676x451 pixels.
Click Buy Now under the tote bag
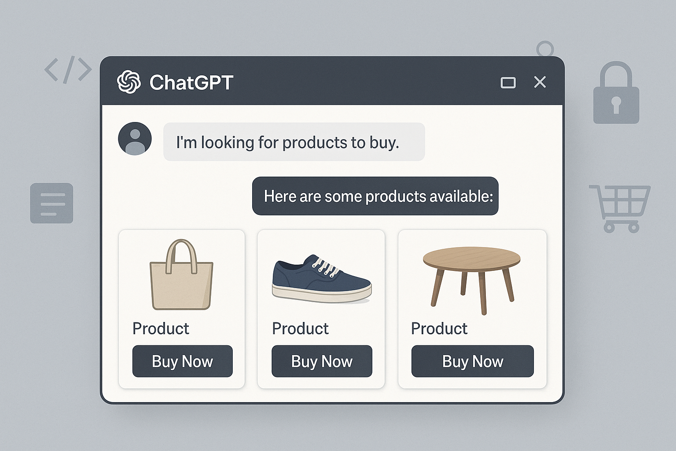pos(182,361)
